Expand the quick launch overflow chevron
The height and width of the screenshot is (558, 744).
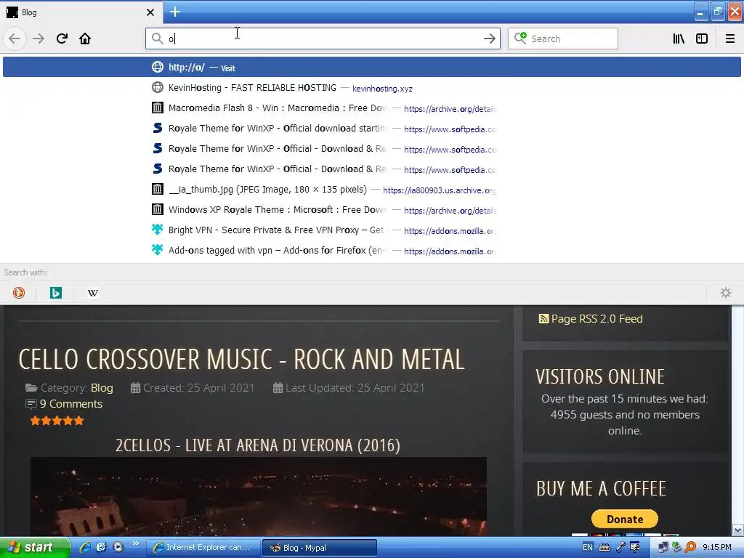click(x=136, y=543)
